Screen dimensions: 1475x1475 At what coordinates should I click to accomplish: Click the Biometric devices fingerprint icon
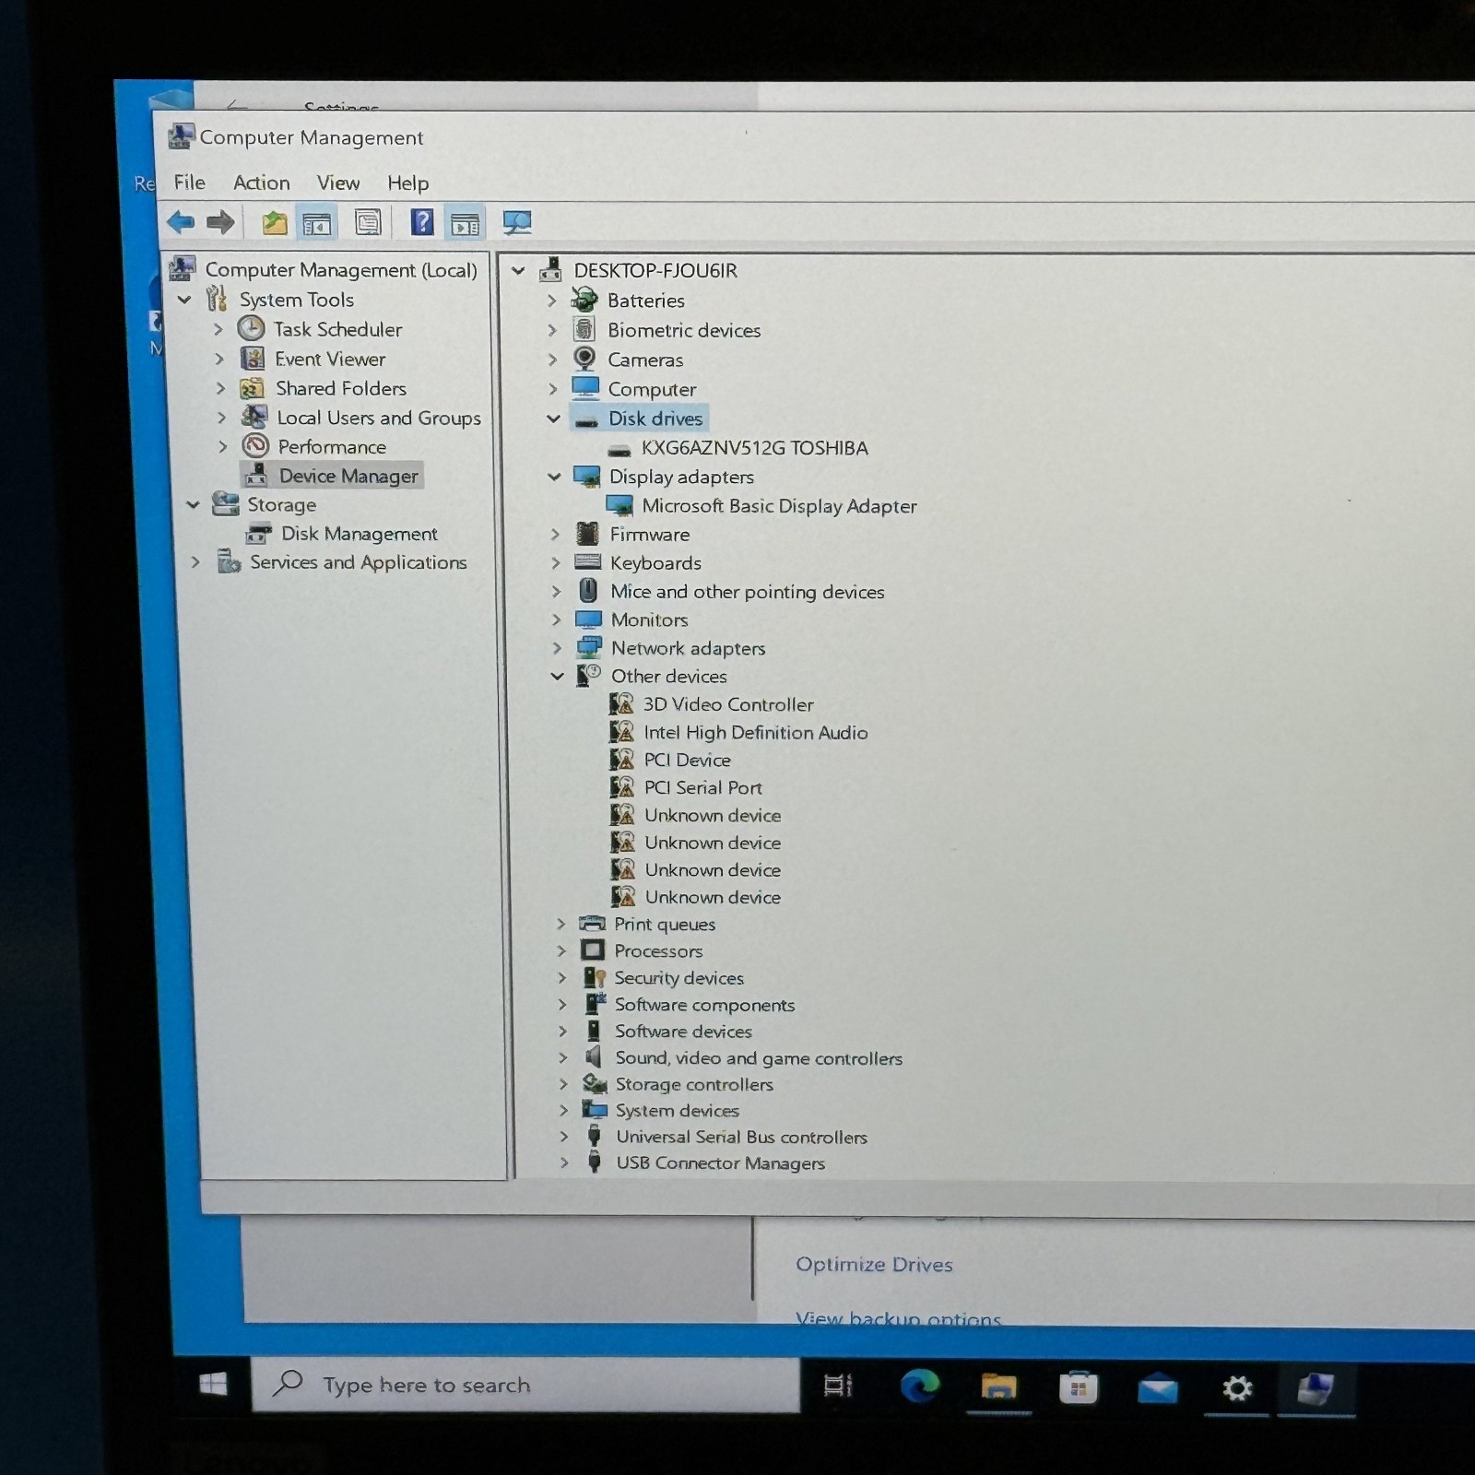[584, 329]
